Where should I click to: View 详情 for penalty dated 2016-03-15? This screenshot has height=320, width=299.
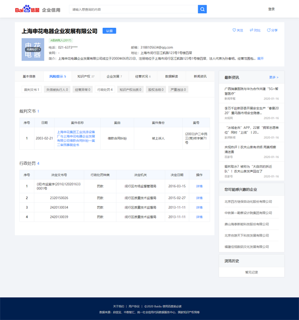[x=199, y=186]
